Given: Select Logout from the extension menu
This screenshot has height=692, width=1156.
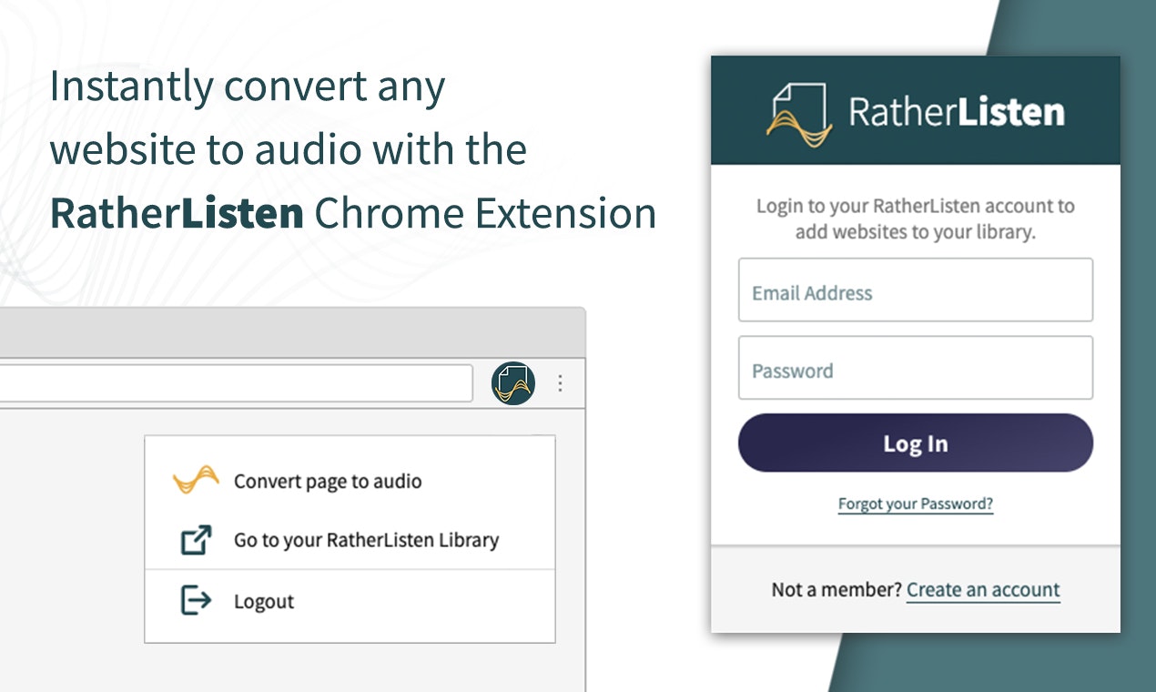Looking at the screenshot, I should pos(264,601).
